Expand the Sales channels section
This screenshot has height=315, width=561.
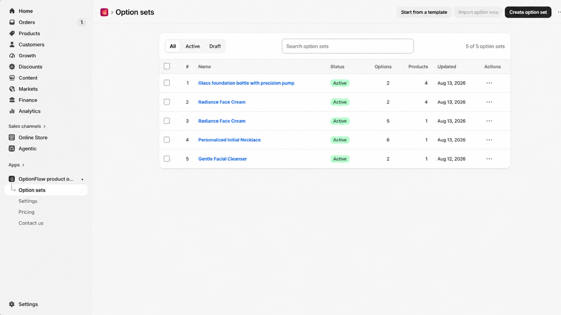(27, 126)
